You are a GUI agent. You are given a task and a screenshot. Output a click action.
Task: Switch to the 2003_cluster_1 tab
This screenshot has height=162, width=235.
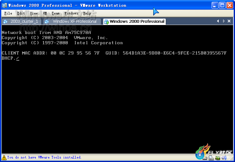coord(22,21)
